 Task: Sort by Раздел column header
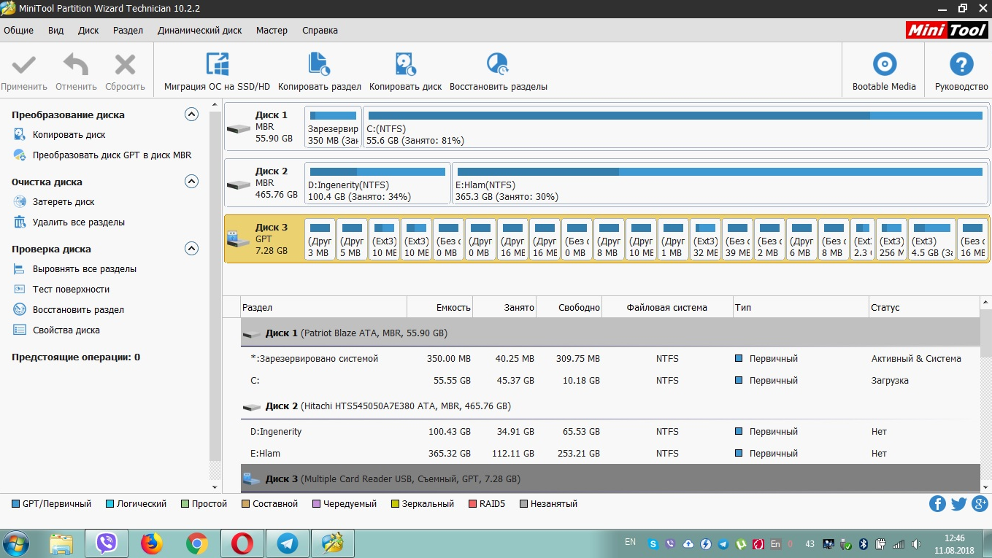(323, 308)
